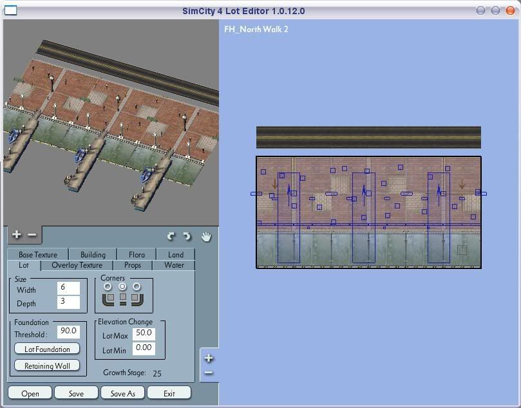Open the Overlay Texture tab
521x408 pixels.
pyautogui.click(x=77, y=265)
